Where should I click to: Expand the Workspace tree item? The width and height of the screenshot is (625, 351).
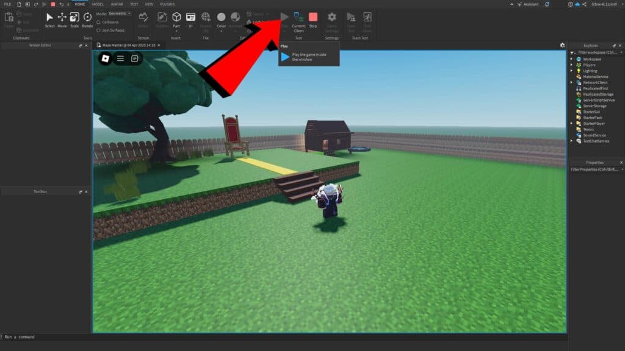pyautogui.click(x=571, y=59)
